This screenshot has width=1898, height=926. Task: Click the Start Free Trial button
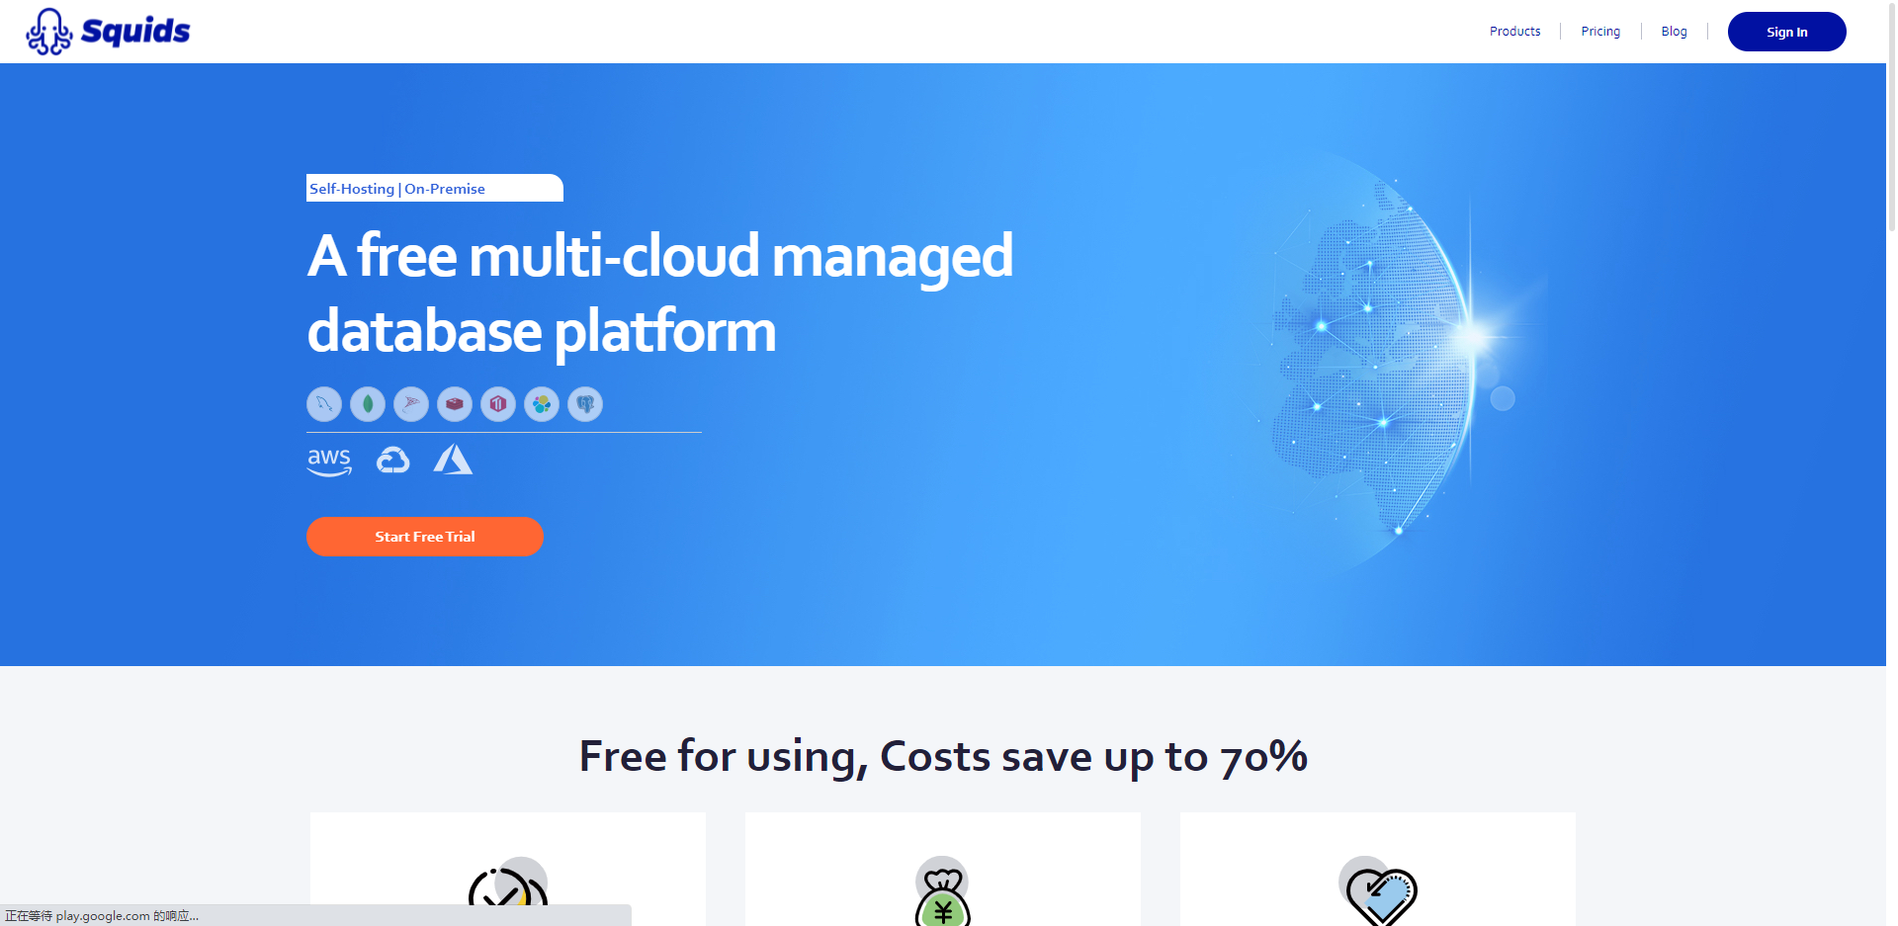[425, 537]
